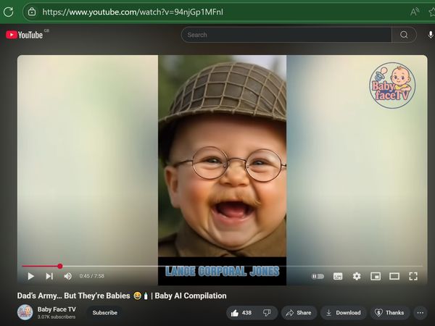Submit search with the magnifying glass button
Screen dimensions: 435x326
click(x=404, y=35)
